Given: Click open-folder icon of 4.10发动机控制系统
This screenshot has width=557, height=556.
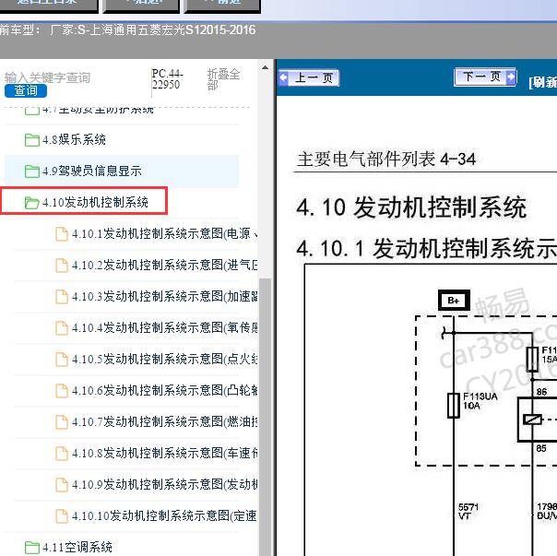Looking at the screenshot, I should click(32, 203).
